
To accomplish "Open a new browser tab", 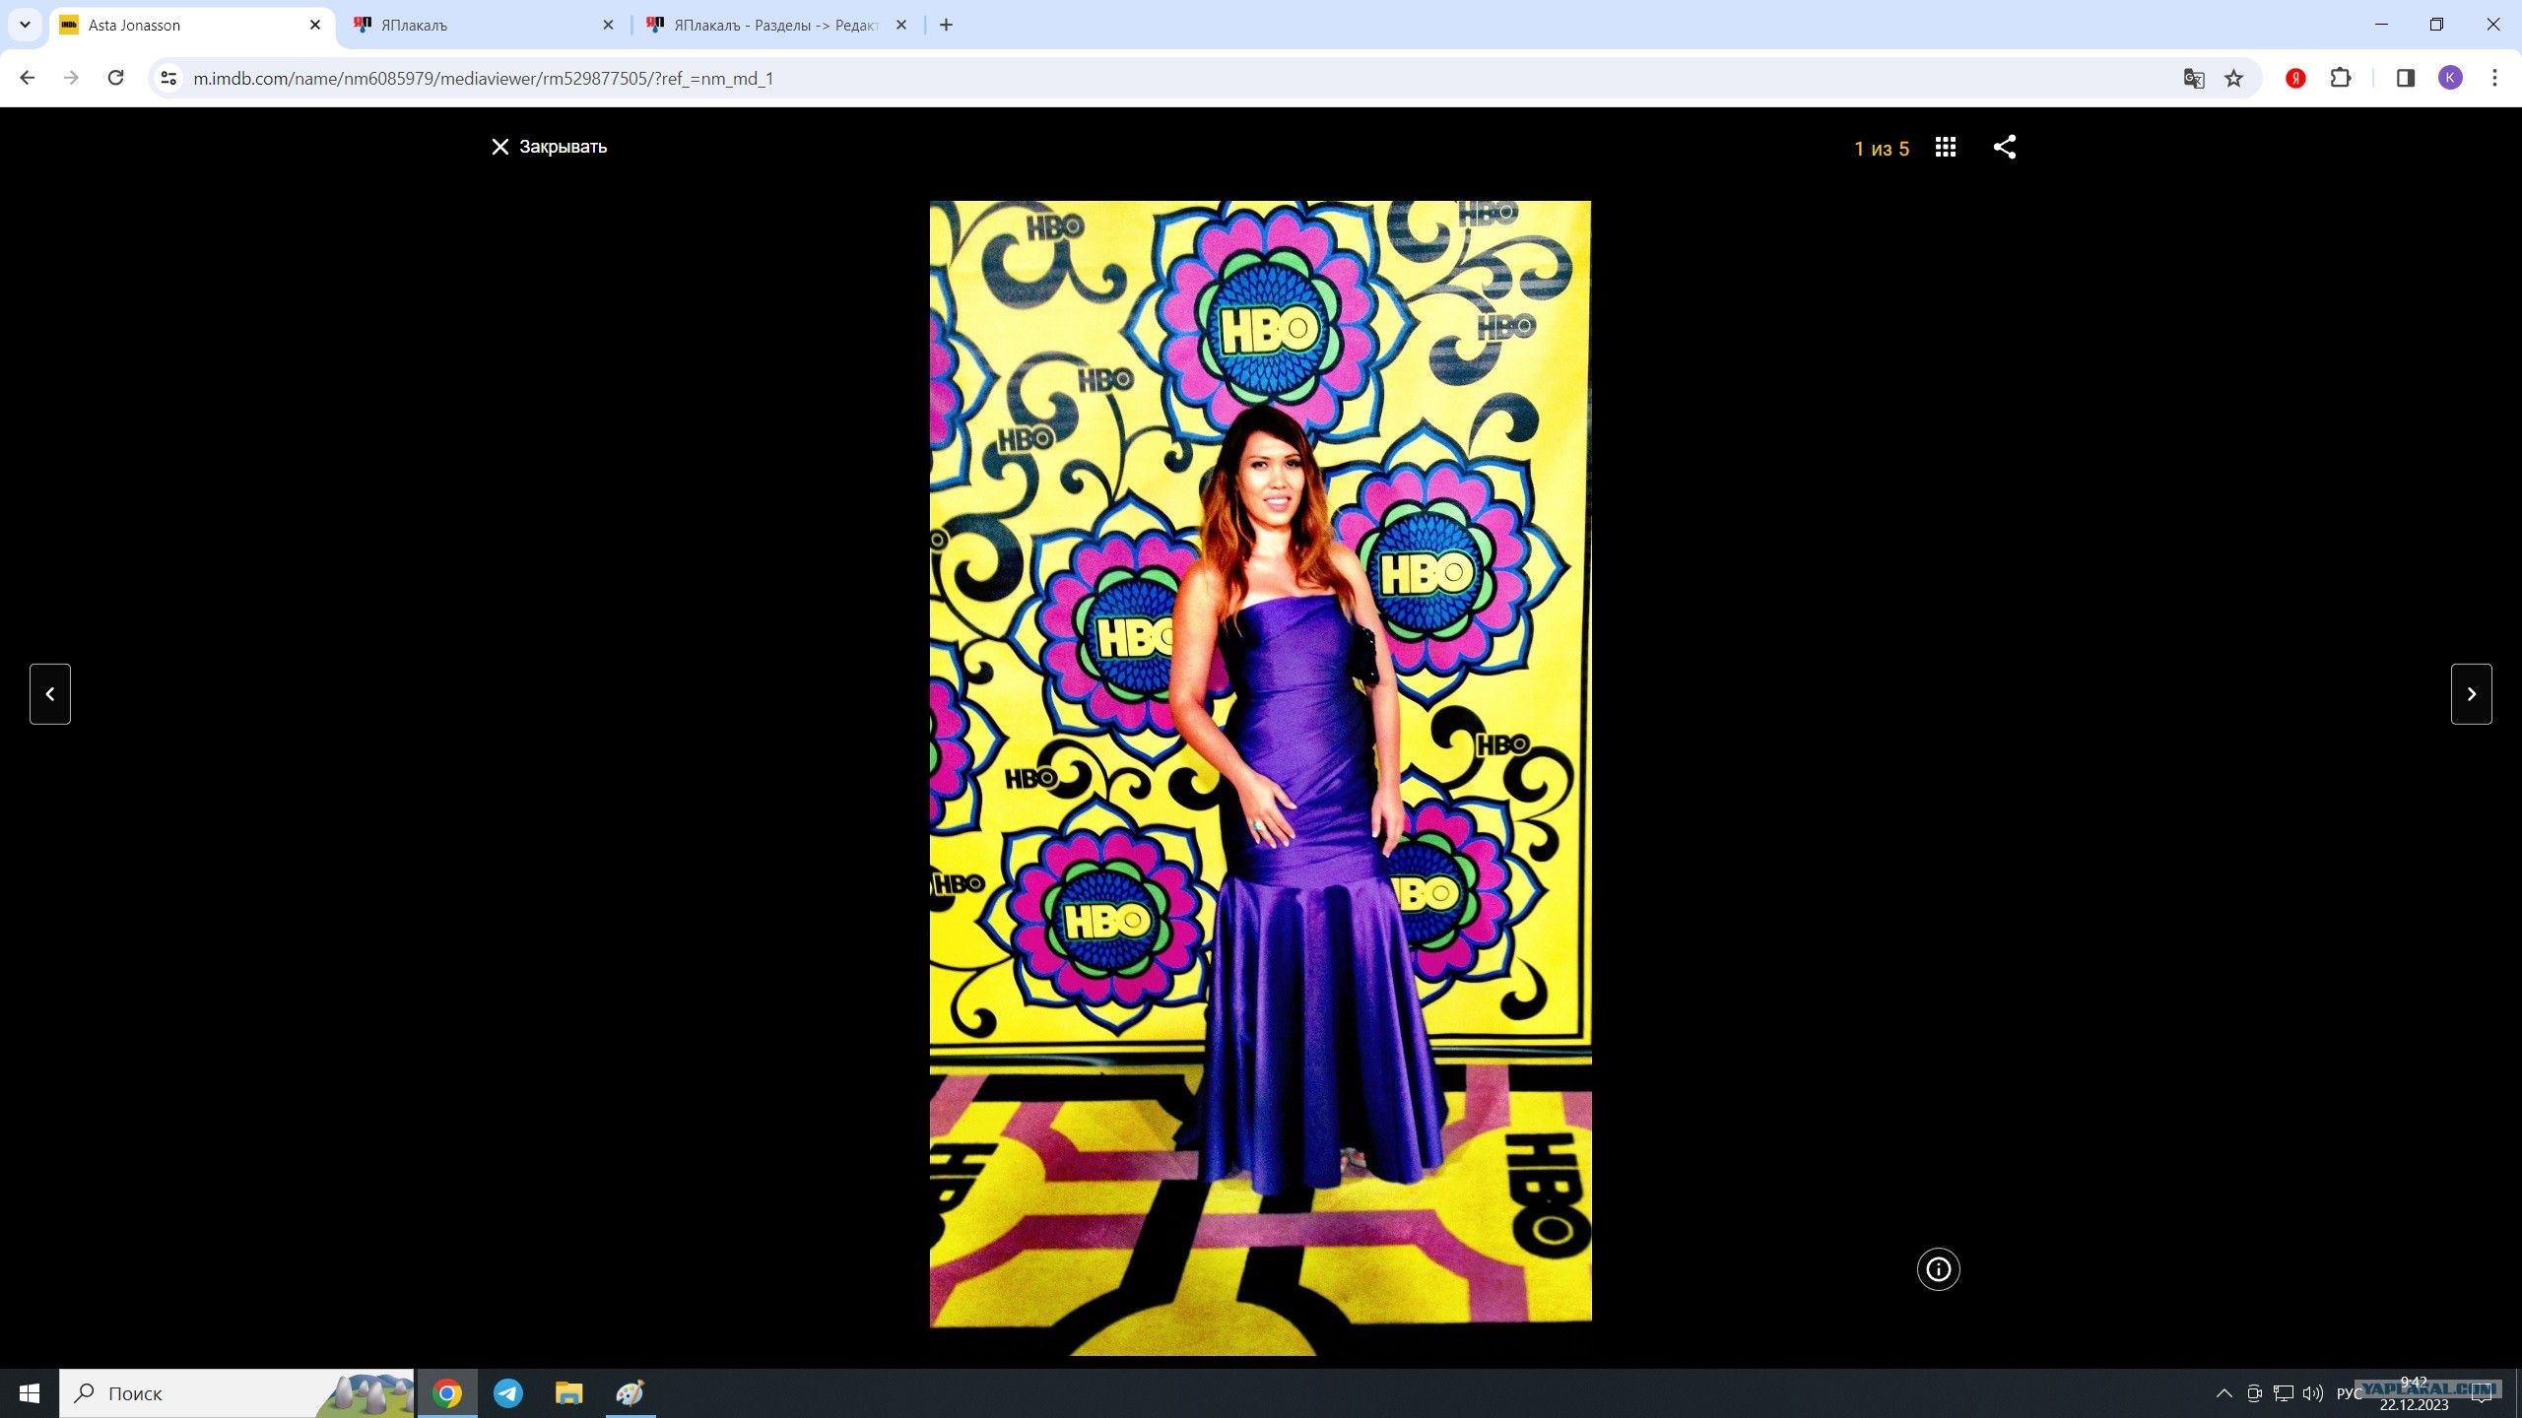I will (x=946, y=26).
